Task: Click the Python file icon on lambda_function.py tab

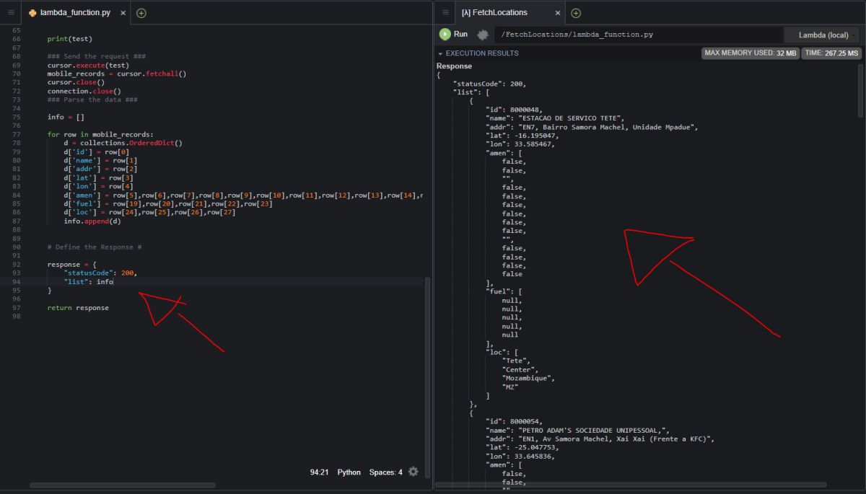Action: pyautogui.click(x=32, y=13)
